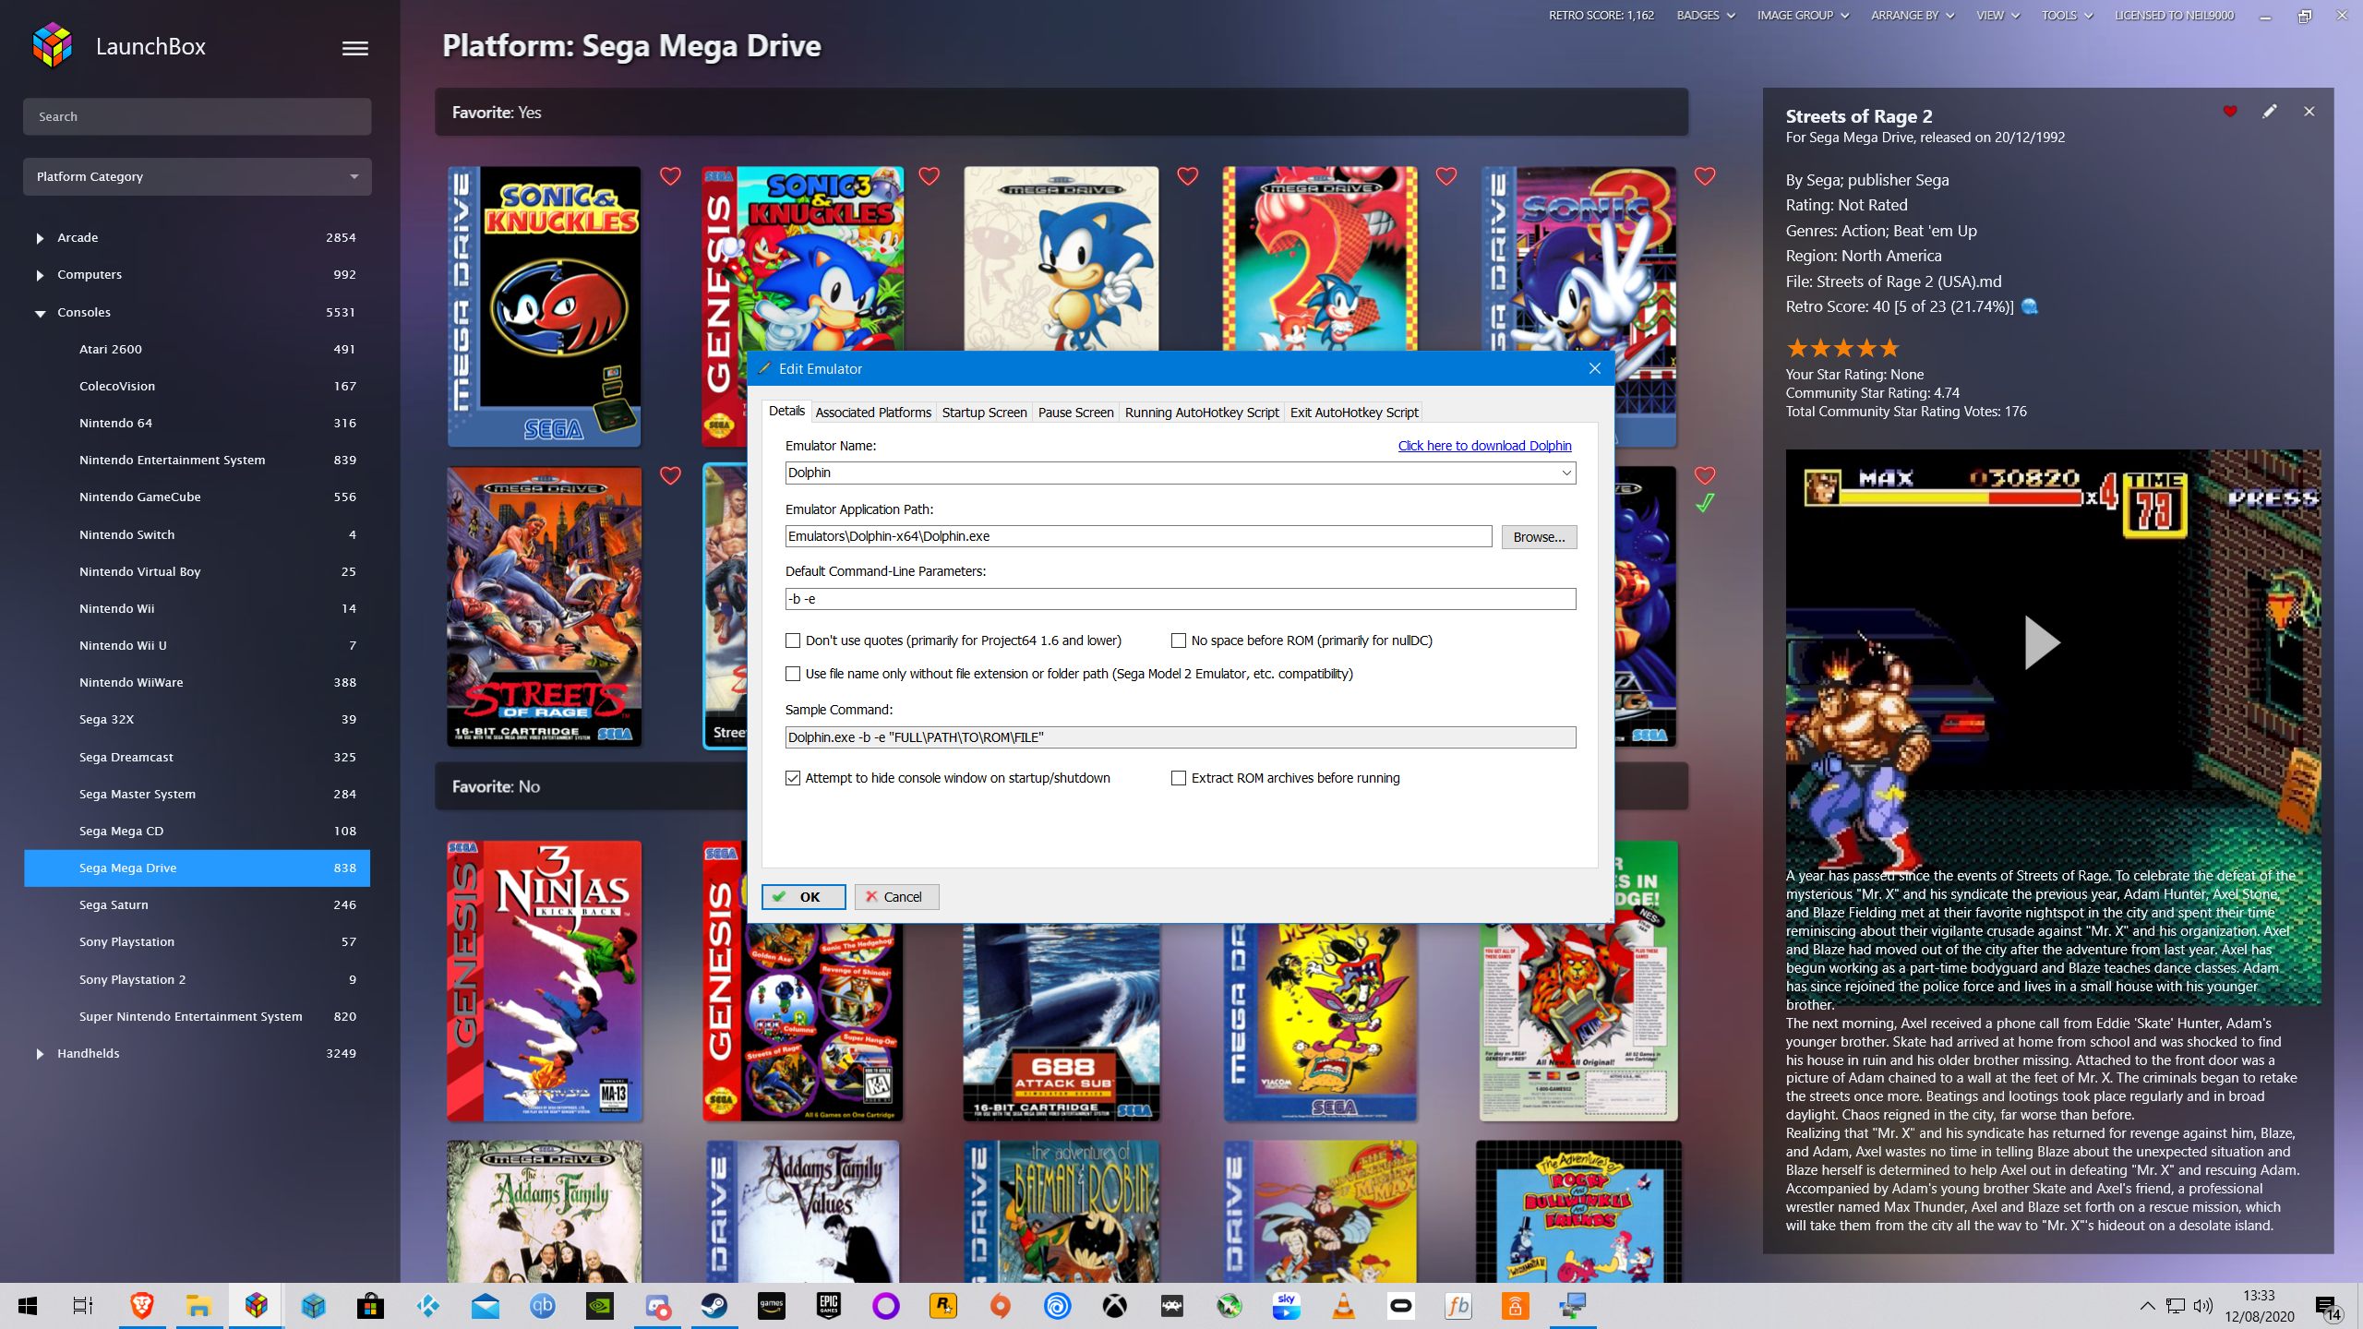This screenshot has height=1329, width=2363.
Task: Open the Badges menu
Action: pyautogui.click(x=1705, y=16)
